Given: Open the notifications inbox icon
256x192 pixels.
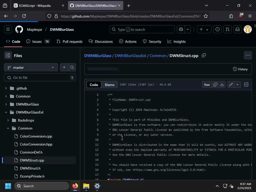Looking at the screenshot, I should pyautogui.click(x=237, y=29).
